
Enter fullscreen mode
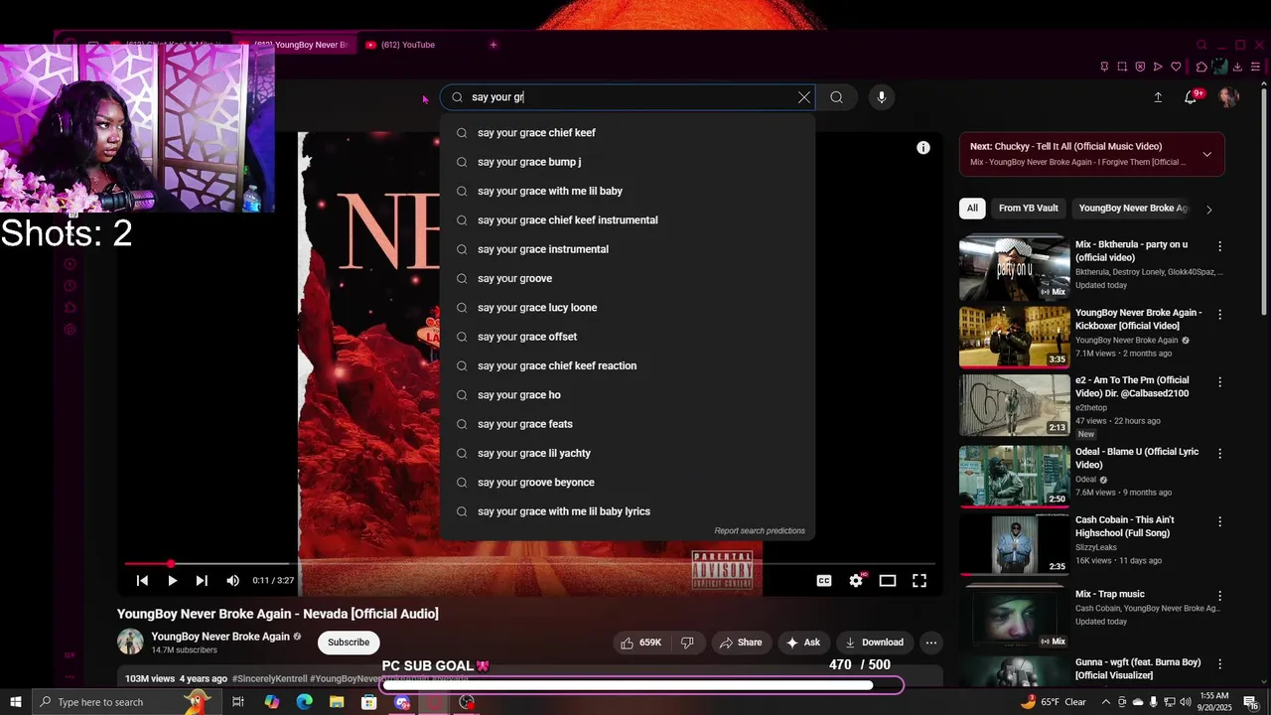click(919, 581)
